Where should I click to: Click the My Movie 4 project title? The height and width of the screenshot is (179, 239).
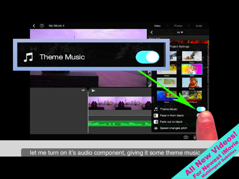pos(56,26)
